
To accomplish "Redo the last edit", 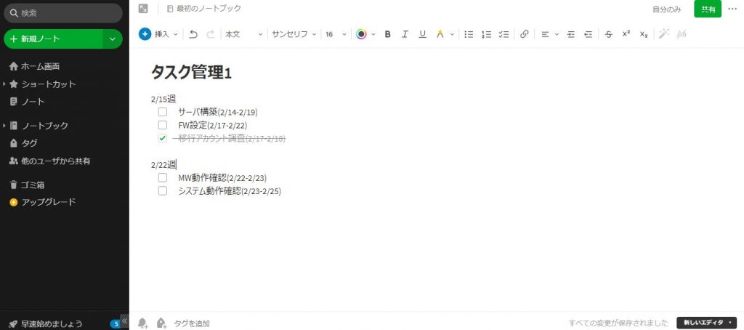I will [x=211, y=34].
